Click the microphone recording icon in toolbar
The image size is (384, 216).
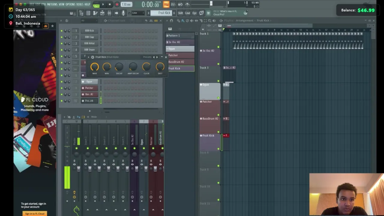(x=123, y=13)
